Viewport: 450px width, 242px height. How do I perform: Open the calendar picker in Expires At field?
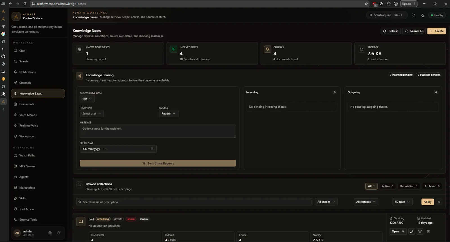click(152, 149)
